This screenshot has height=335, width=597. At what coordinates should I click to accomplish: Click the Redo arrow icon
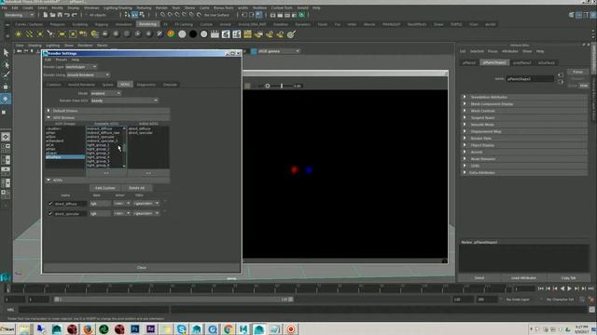[x=75, y=15]
